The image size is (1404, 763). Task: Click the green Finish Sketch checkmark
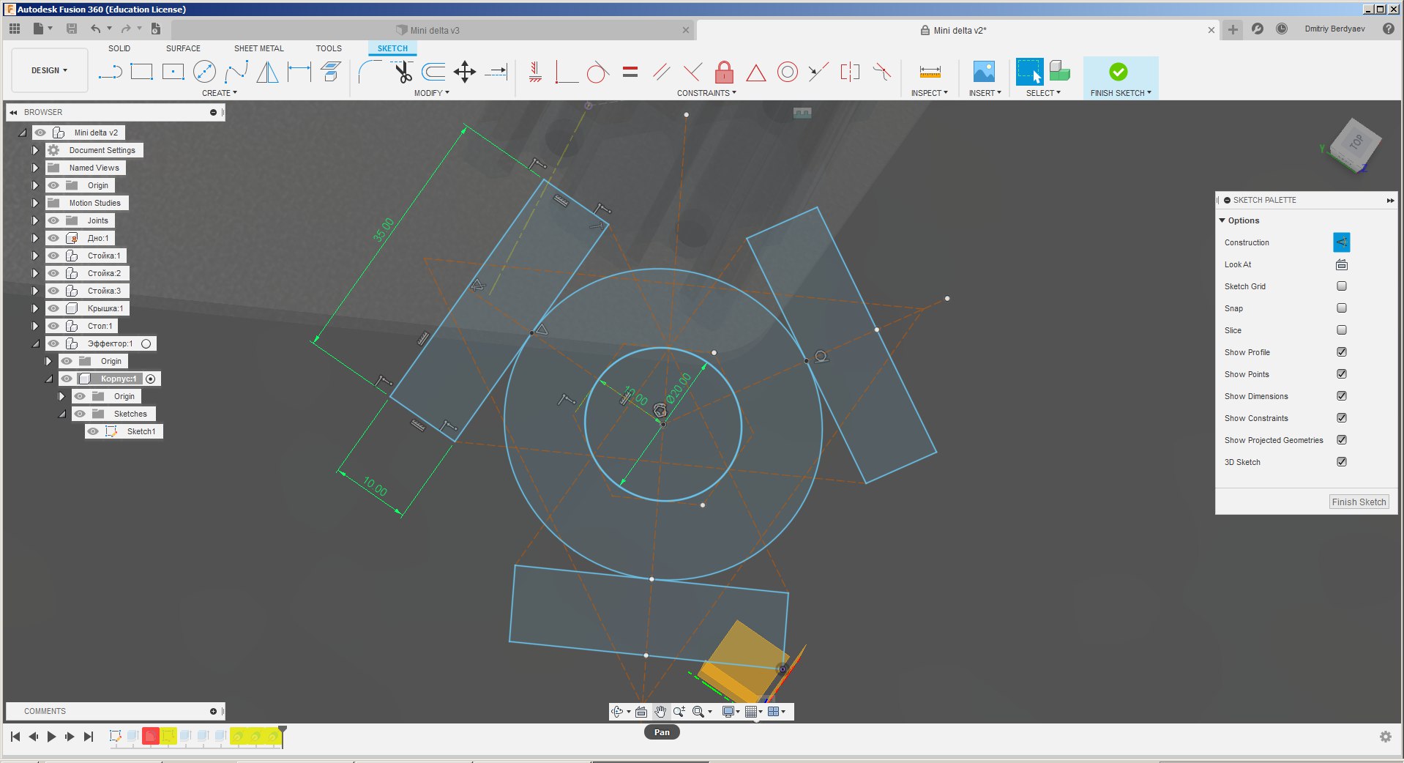point(1118,72)
